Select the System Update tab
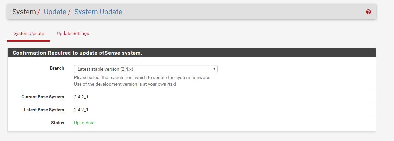This screenshot has height=141, width=394. pos(29,33)
